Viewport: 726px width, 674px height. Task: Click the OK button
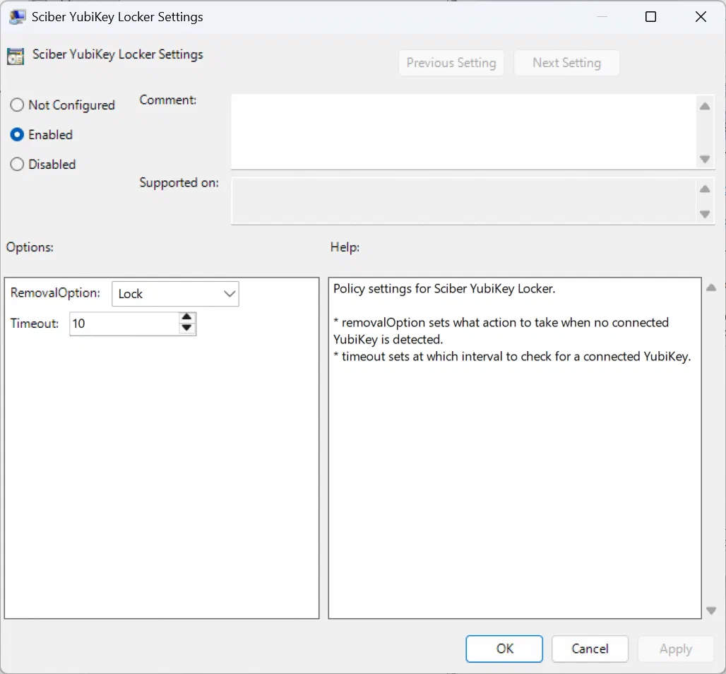click(x=504, y=649)
